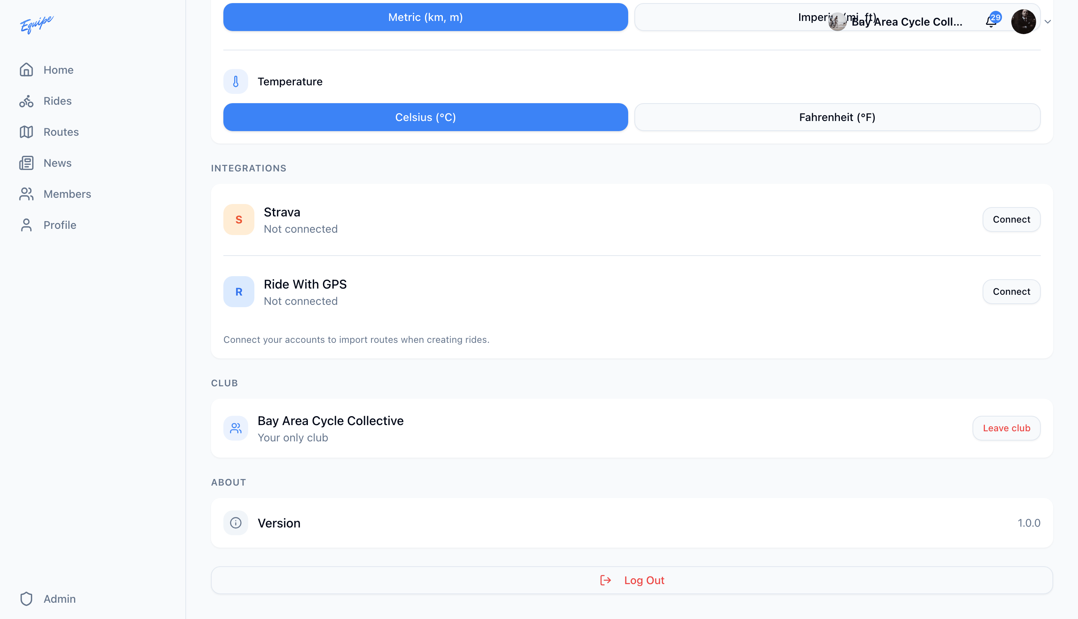
Task: Click the INTEGRATIONS section heading
Action: coord(249,168)
